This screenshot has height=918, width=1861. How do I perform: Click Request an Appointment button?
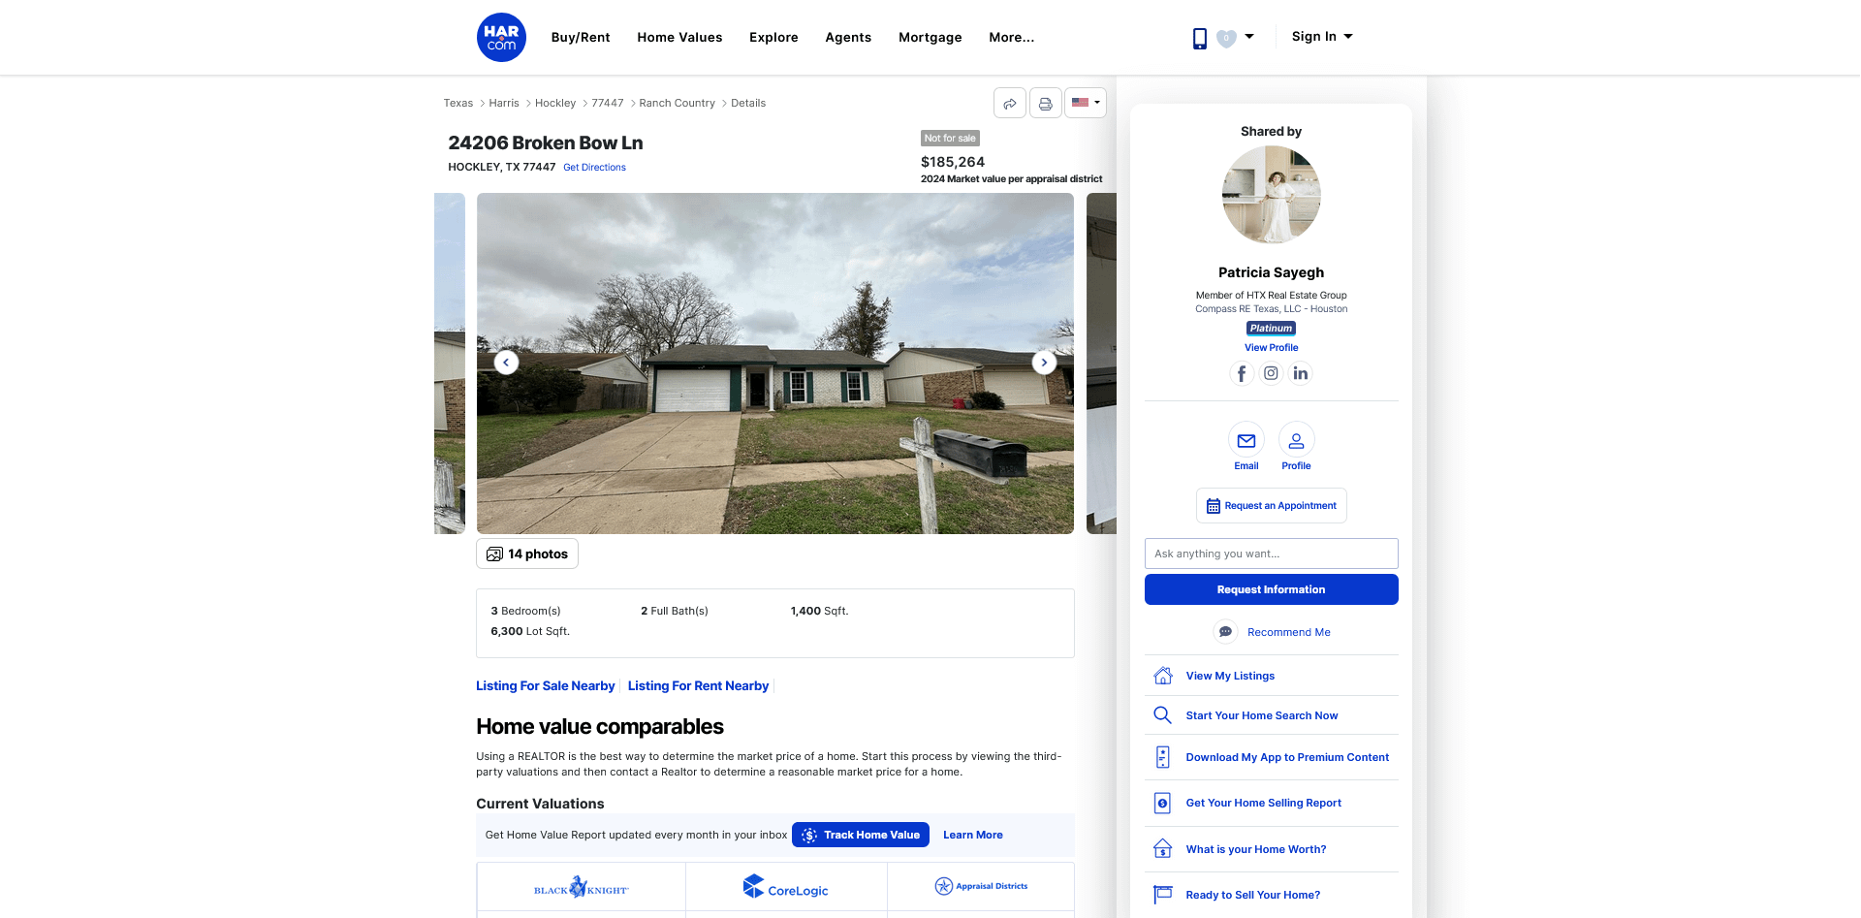click(x=1272, y=506)
